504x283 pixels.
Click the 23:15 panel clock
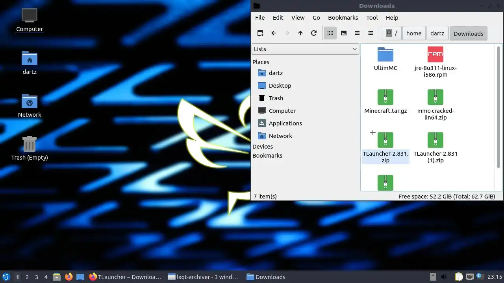click(x=495, y=277)
